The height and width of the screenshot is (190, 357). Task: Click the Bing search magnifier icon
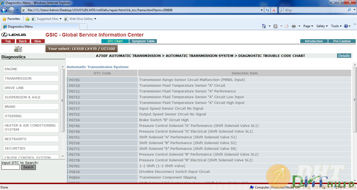349,10
